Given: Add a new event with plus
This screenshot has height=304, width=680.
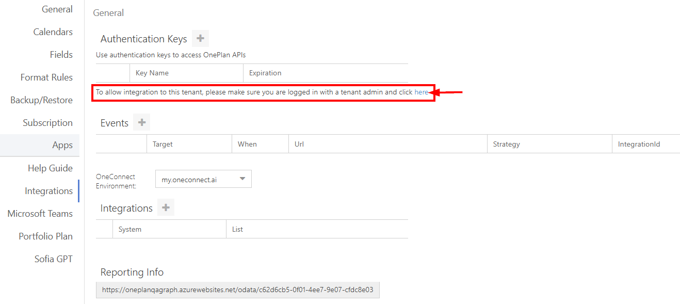Looking at the screenshot, I should 142,123.
